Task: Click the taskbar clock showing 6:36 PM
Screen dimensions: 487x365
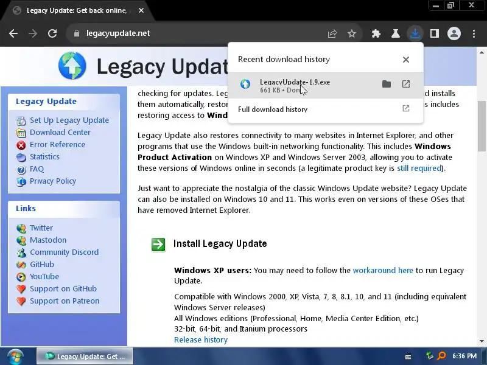Action: point(464,356)
